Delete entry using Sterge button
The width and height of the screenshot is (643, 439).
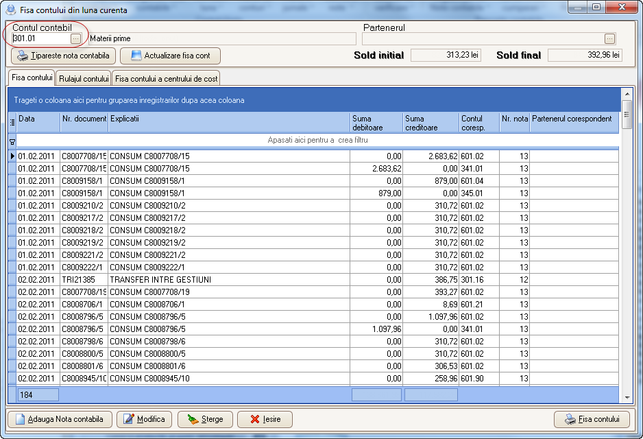click(x=205, y=419)
